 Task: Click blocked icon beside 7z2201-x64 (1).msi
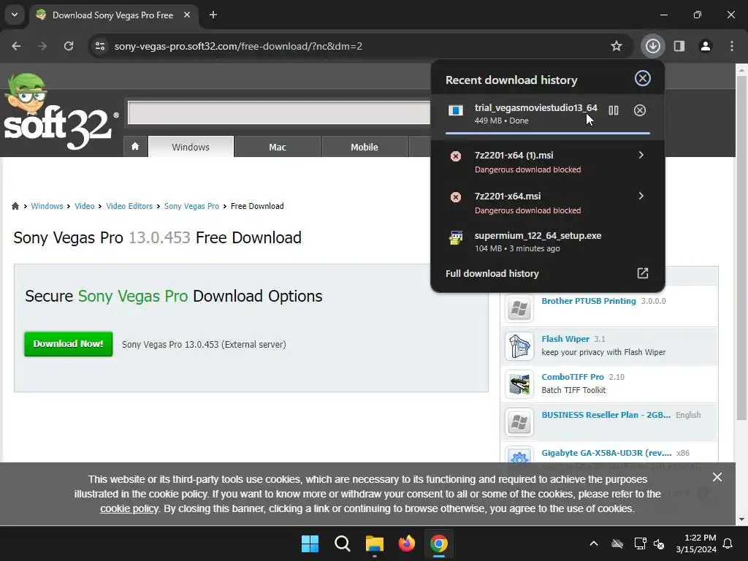456,156
